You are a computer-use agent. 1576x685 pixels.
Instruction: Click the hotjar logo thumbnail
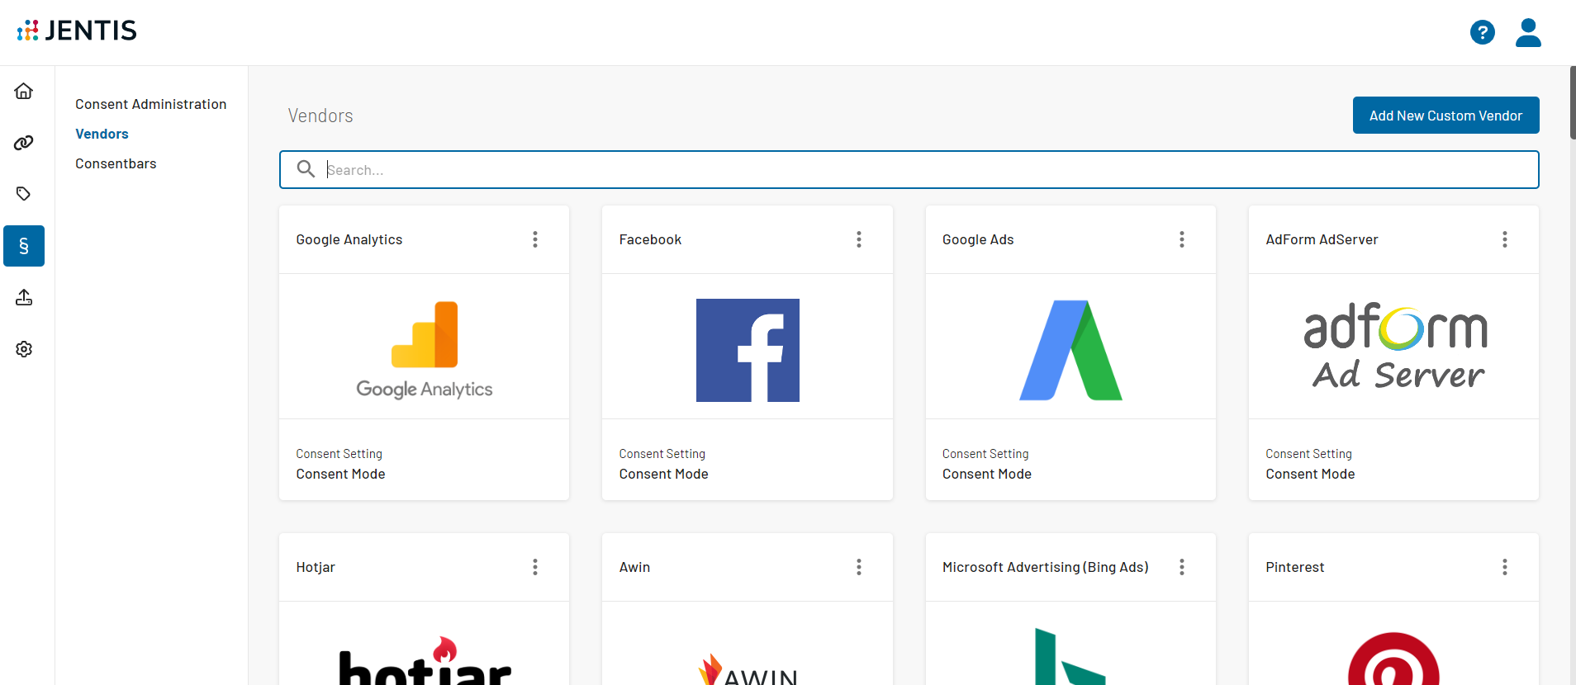tap(425, 659)
